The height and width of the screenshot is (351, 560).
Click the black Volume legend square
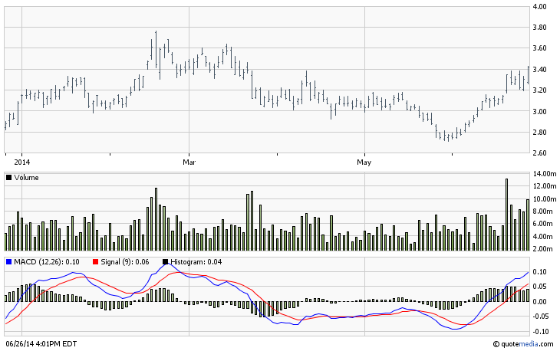tap(9, 178)
